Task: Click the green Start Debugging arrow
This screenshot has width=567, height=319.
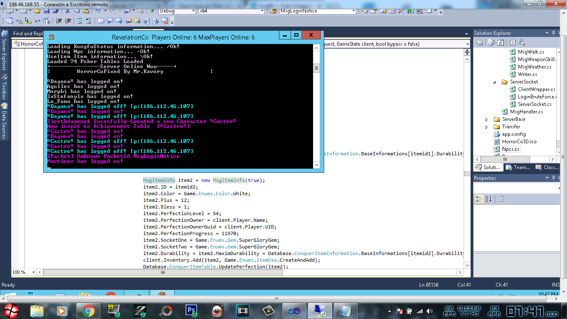Action: point(153,11)
